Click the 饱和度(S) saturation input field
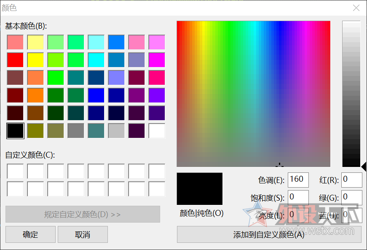Viewport: 367px width, 250px height. (298, 197)
